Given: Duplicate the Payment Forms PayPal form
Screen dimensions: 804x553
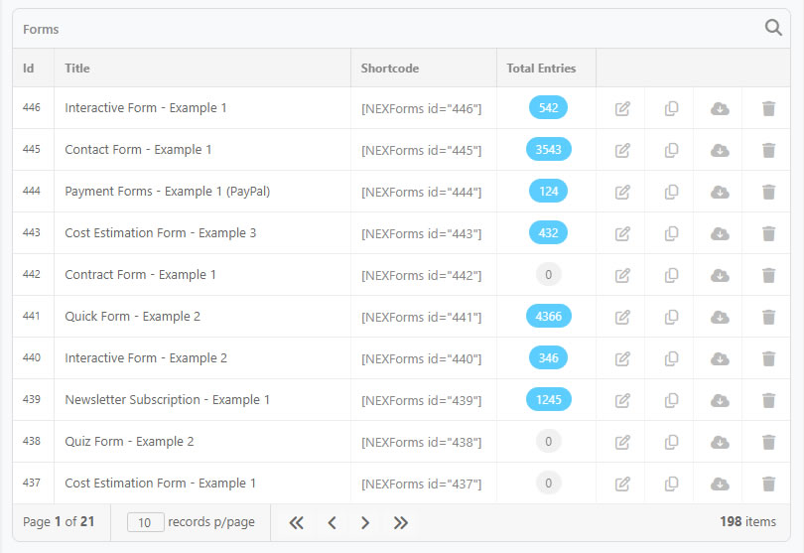Looking at the screenshot, I should (x=671, y=192).
